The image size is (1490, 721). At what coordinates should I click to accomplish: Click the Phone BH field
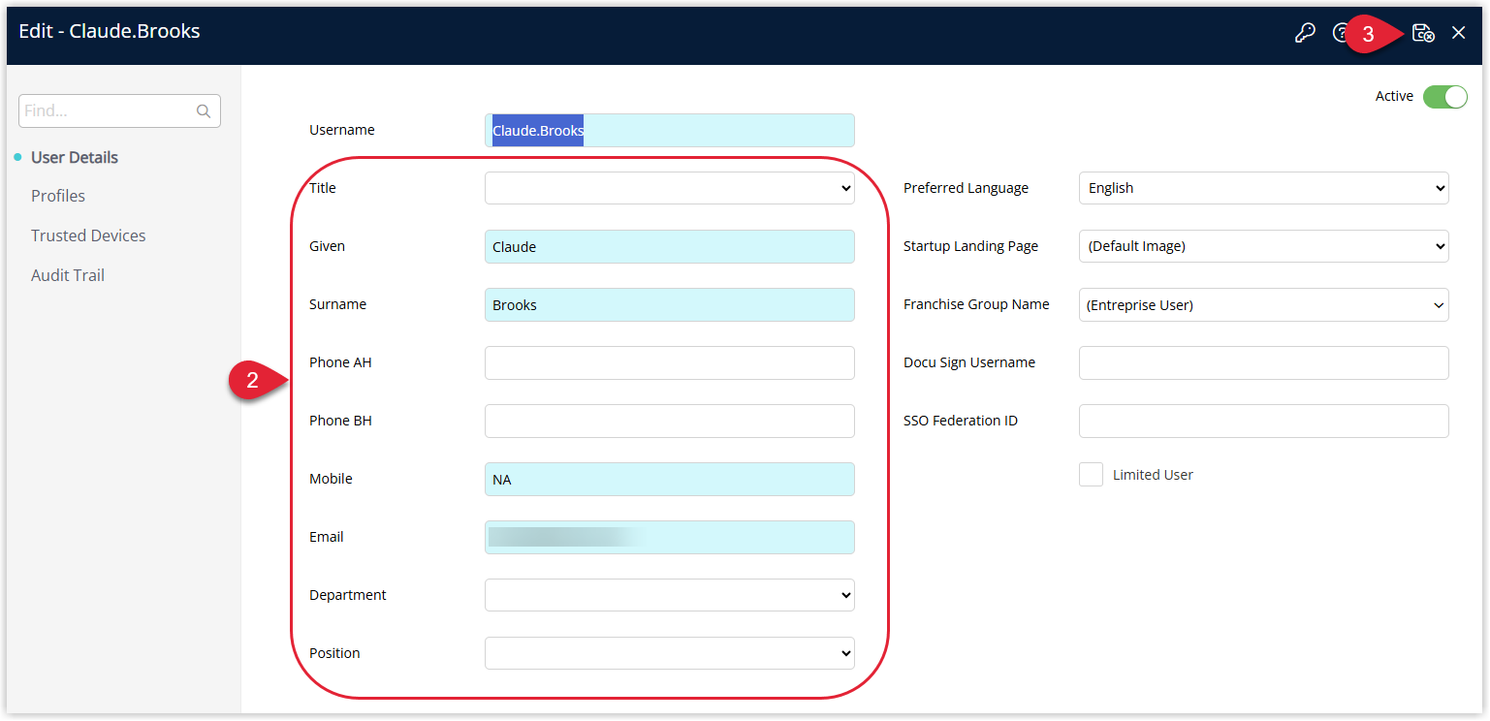click(x=670, y=421)
